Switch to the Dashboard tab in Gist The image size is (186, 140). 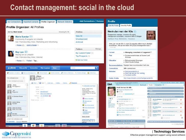[x=143, y=85]
